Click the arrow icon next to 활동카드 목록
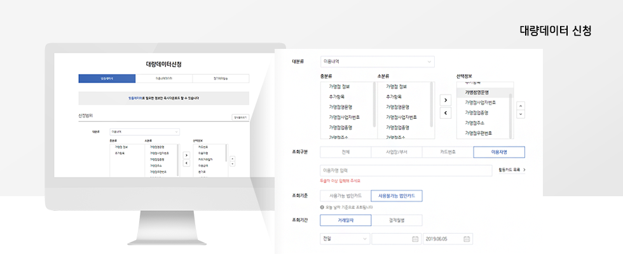The image size is (623, 254). (524, 170)
